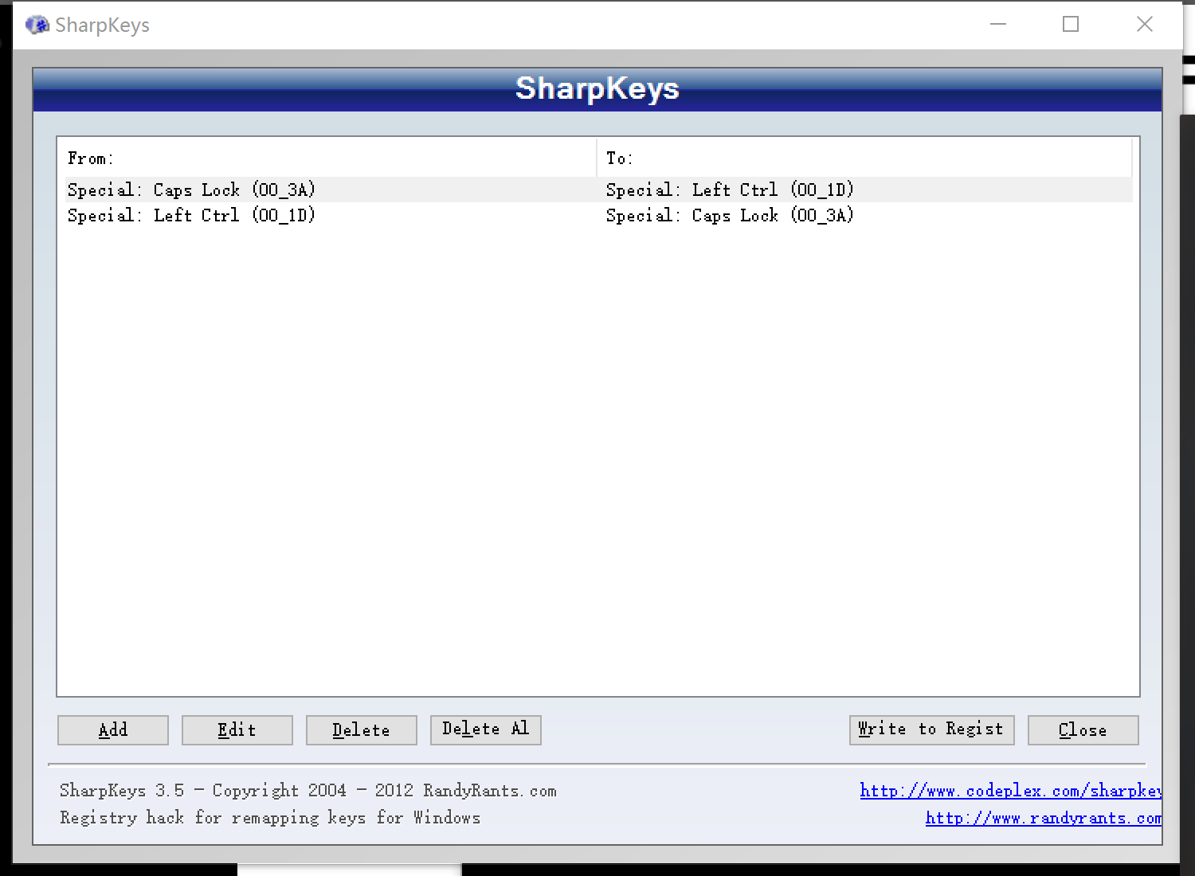Screen dimensions: 1195x876
Task: Select the Caps Lock to Left Ctrl mapping row
Action: (319, 190)
